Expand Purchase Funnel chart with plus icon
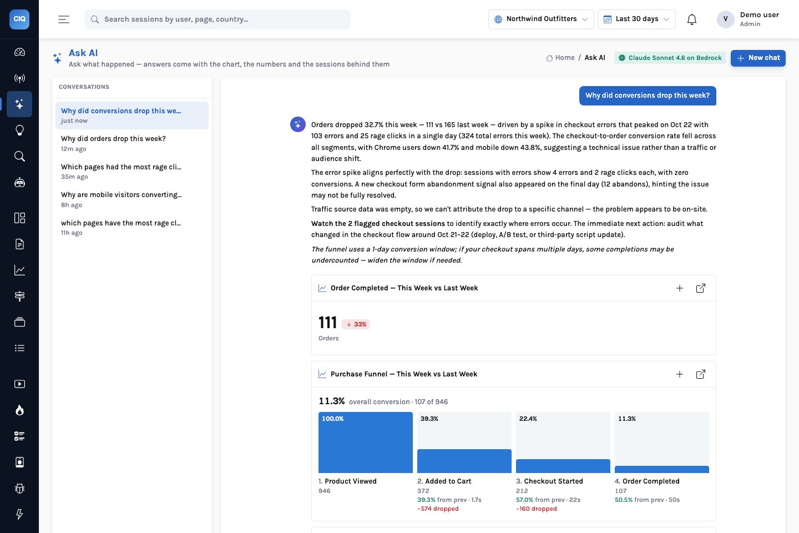The image size is (799, 533). [680, 374]
